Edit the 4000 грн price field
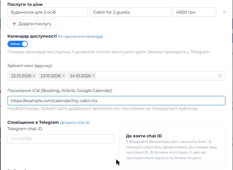This screenshot has width=233, height=170. point(194,12)
